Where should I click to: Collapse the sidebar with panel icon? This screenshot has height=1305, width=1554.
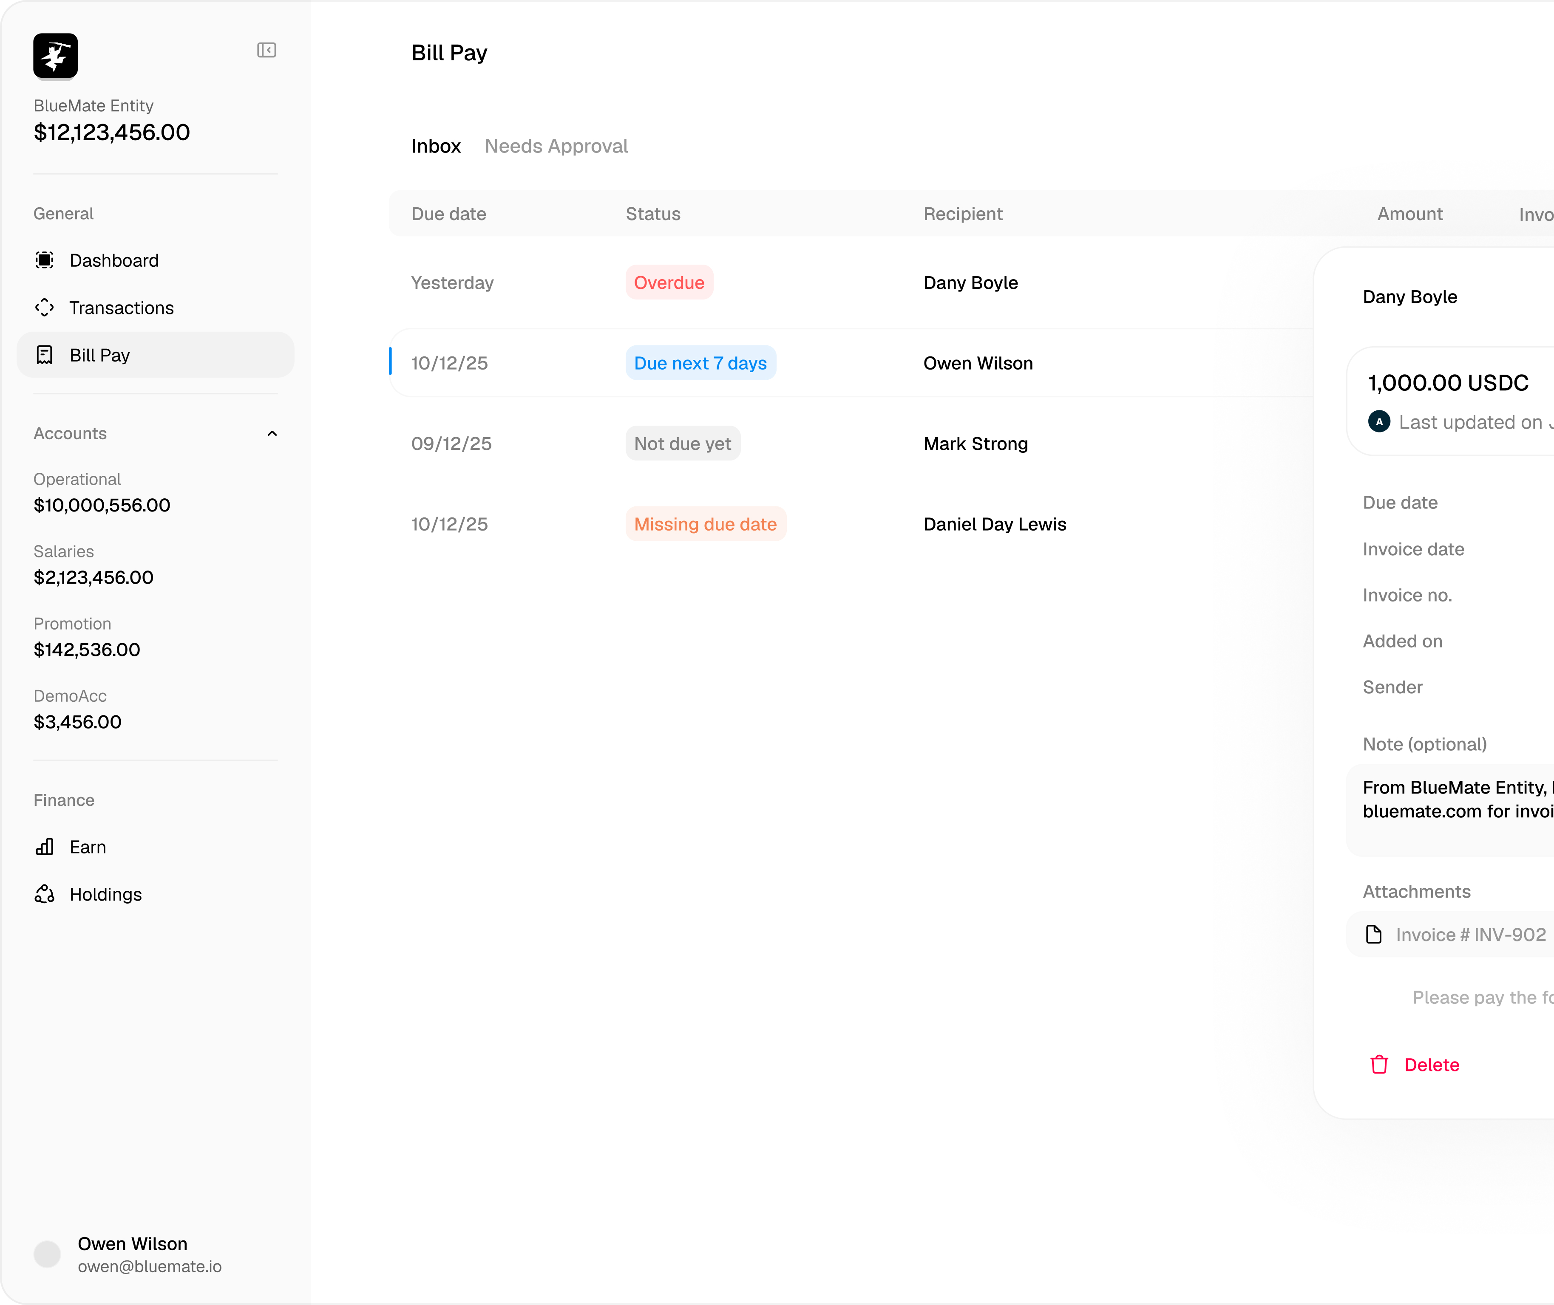(x=267, y=50)
